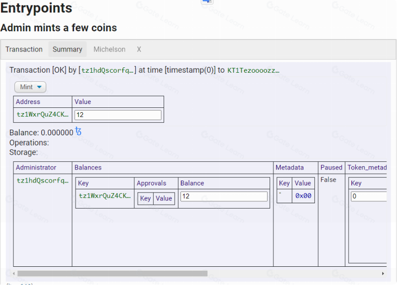Switch to the Transaction tab

[x=24, y=49]
